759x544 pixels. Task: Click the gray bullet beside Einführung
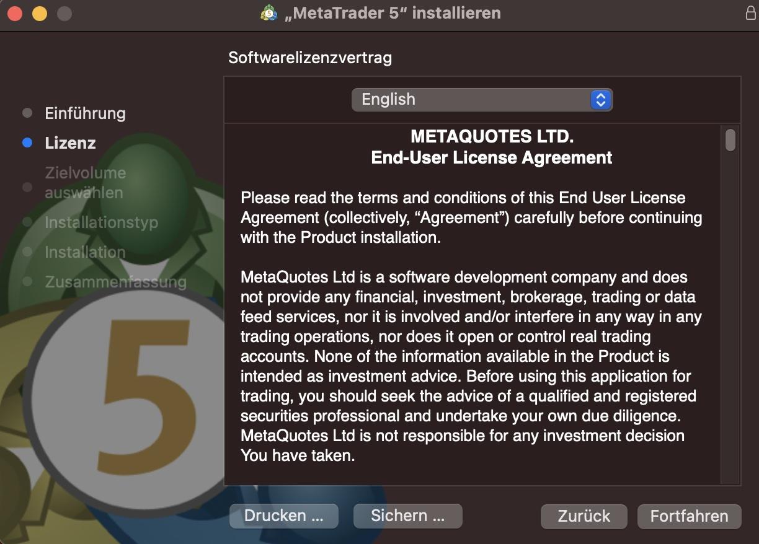27,113
